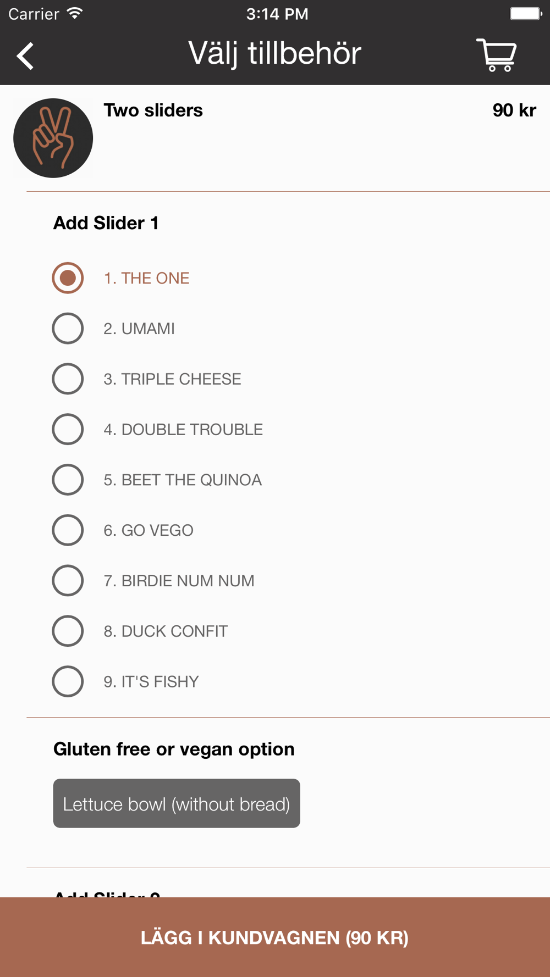Tap the 90 kr price label
Screen dimensions: 550x977
514,110
